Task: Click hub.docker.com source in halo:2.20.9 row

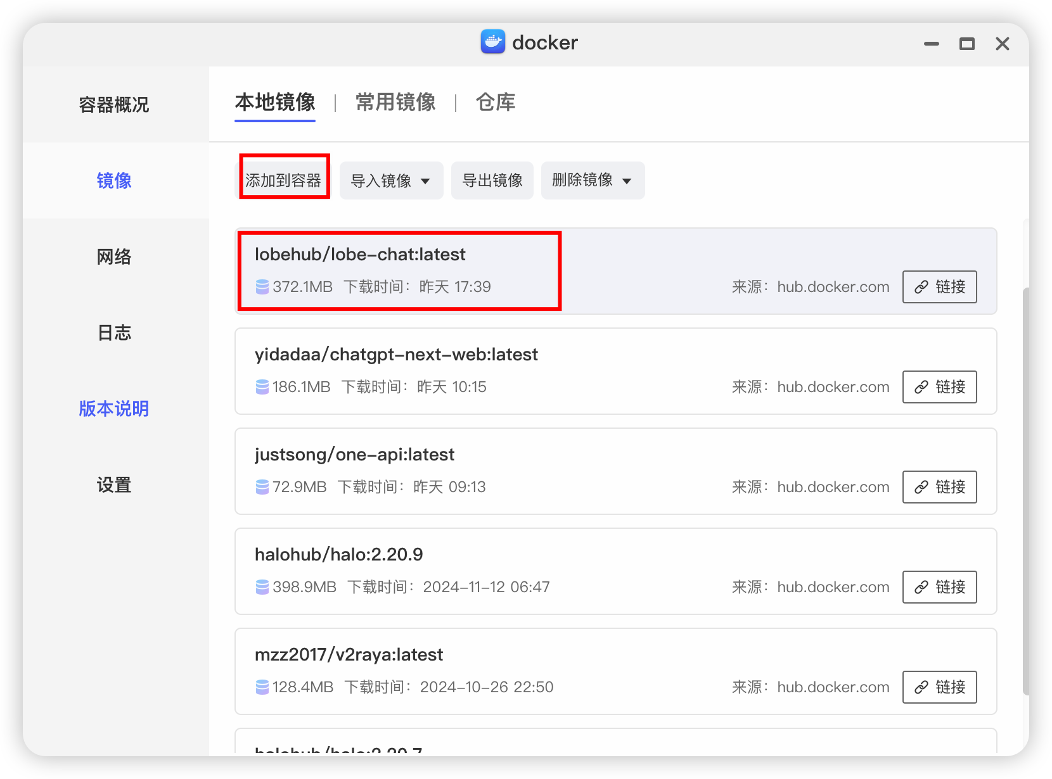Action: [x=833, y=587]
